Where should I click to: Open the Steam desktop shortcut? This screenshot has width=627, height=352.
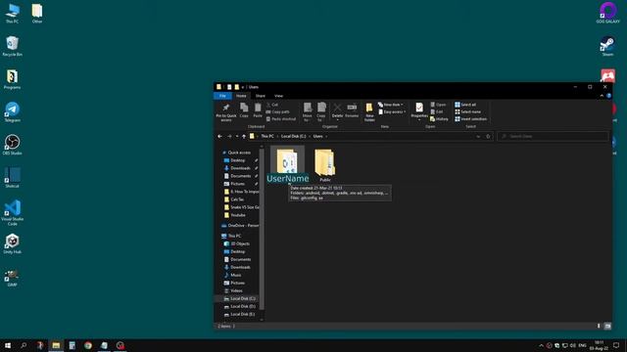(x=607, y=46)
